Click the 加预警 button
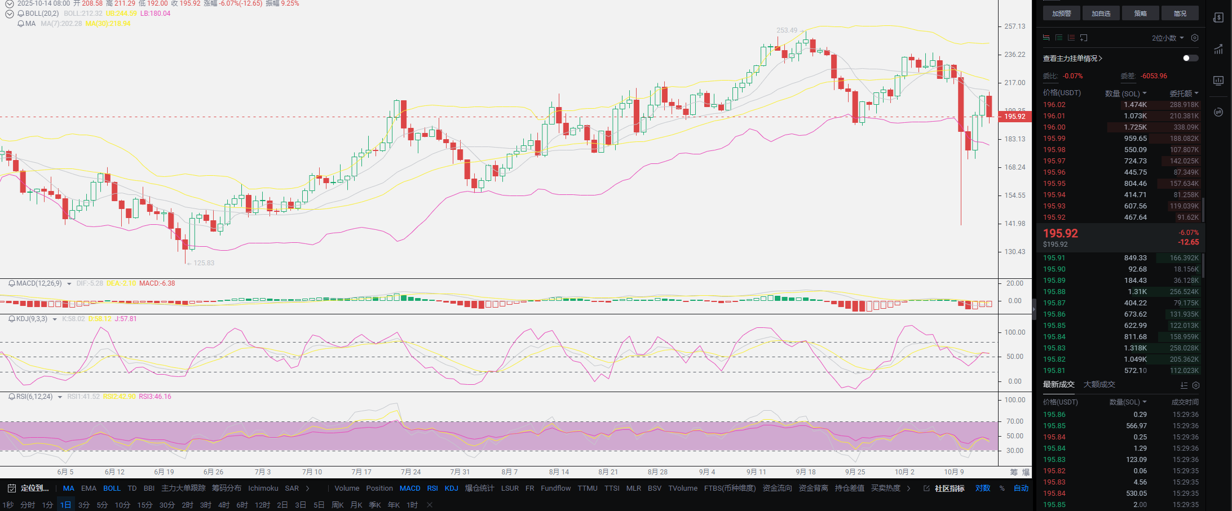This screenshot has width=1232, height=511. pyautogui.click(x=1061, y=14)
